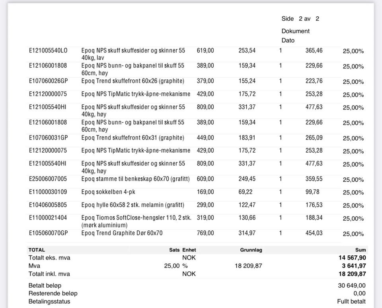Click item code E11000030109
The image size is (382, 308).
pyautogui.click(x=48, y=192)
